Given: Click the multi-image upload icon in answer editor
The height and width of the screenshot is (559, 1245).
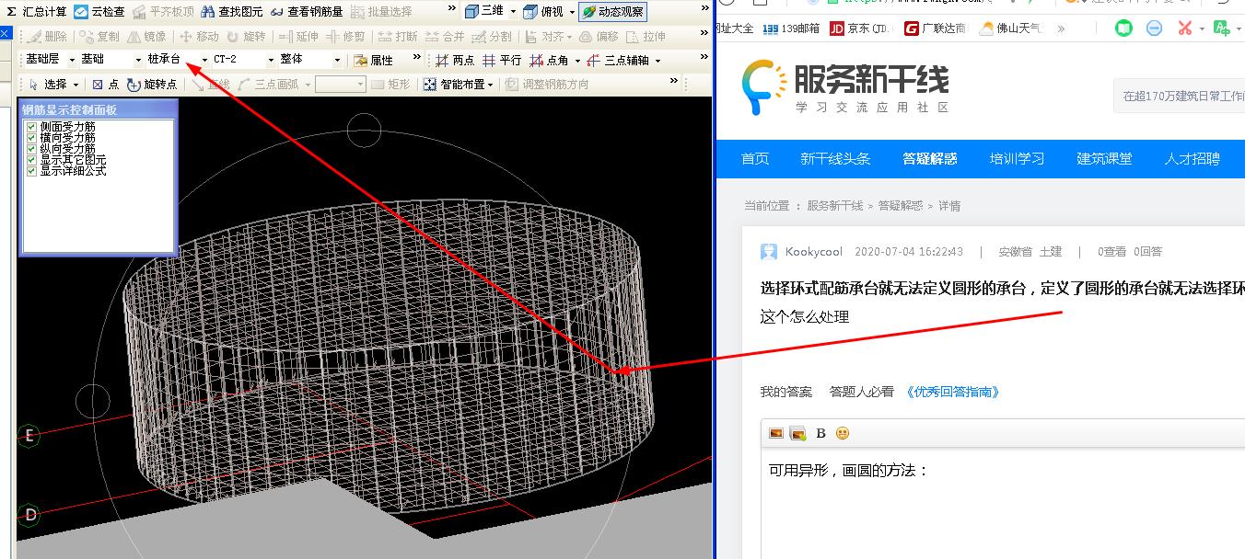Looking at the screenshot, I should [x=797, y=433].
